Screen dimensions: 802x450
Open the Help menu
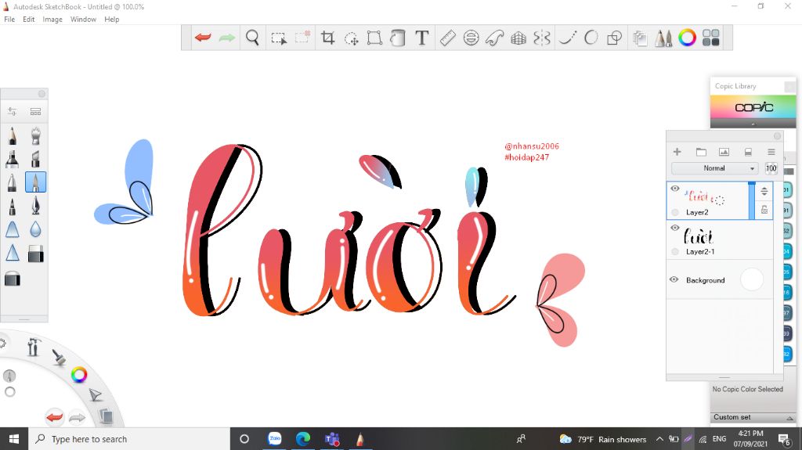(111, 20)
